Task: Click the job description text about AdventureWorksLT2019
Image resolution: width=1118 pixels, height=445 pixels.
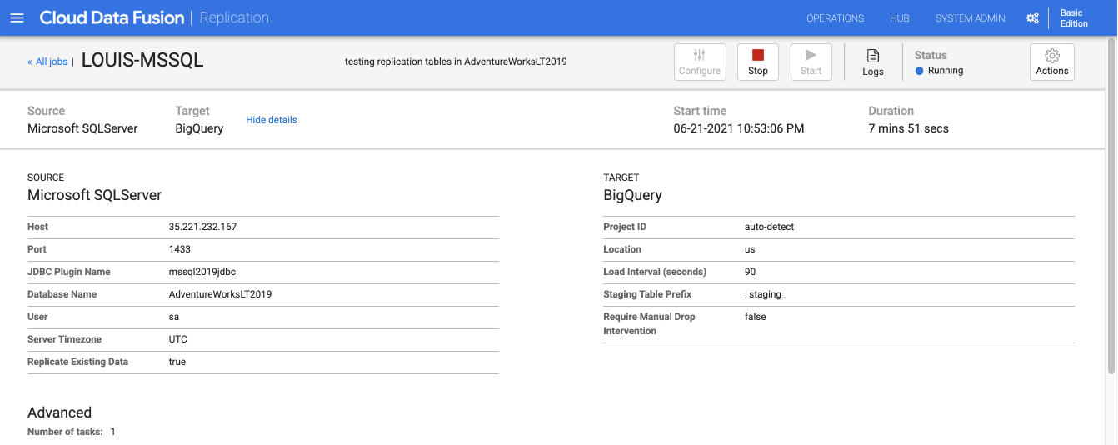Action: (456, 62)
